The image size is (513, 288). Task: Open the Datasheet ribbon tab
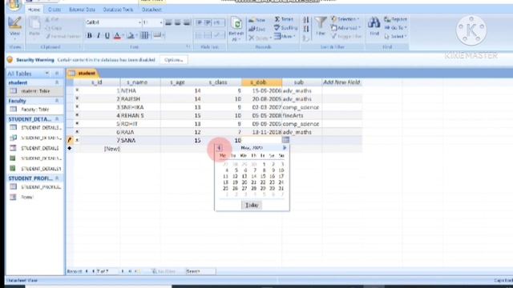click(x=151, y=10)
